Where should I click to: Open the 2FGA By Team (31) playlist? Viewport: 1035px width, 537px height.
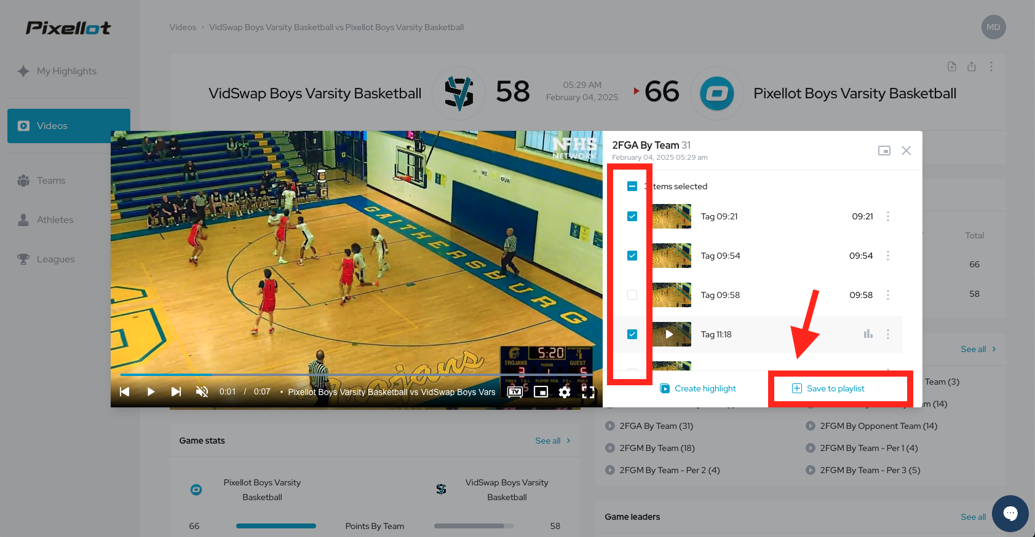coord(649,426)
